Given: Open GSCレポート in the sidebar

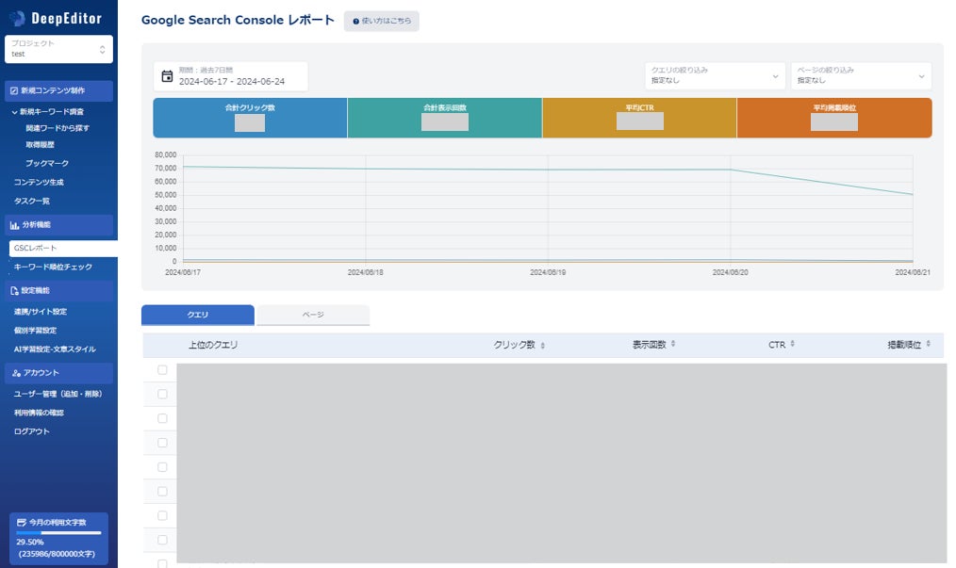Looking at the screenshot, I should pos(63,248).
